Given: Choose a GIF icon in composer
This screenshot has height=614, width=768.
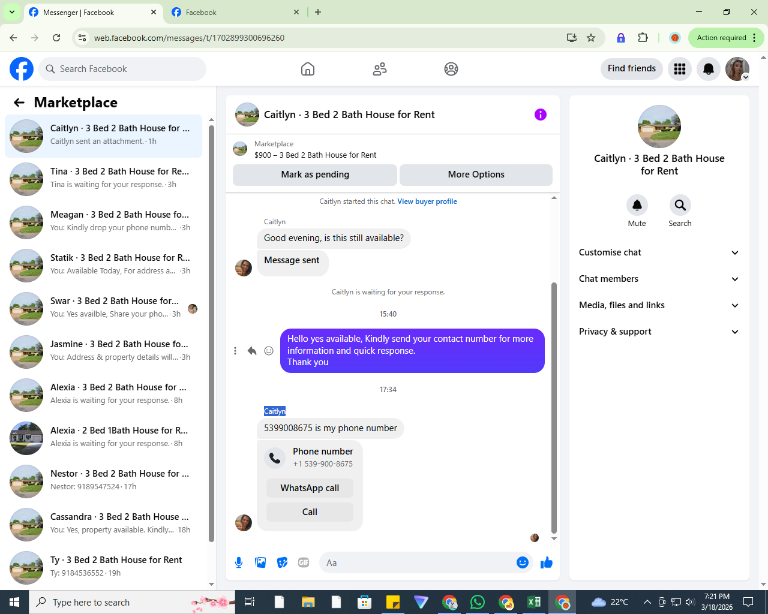Looking at the screenshot, I should (304, 562).
